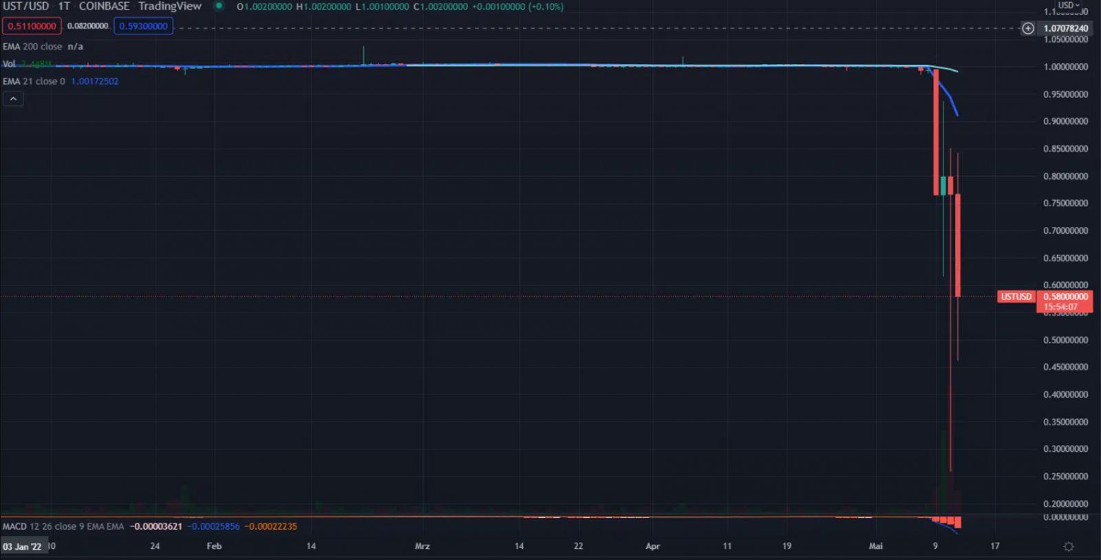Click the MACD value -0.00025856
1101x560 pixels.
(x=214, y=526)
